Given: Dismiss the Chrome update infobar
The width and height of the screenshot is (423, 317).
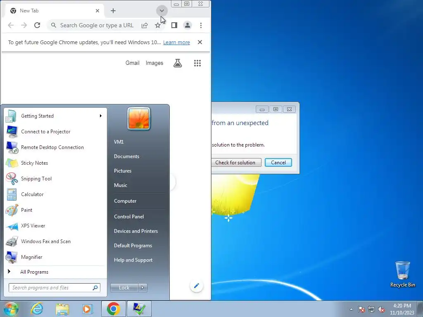Looking at the screenshot, I should [200, 42].
